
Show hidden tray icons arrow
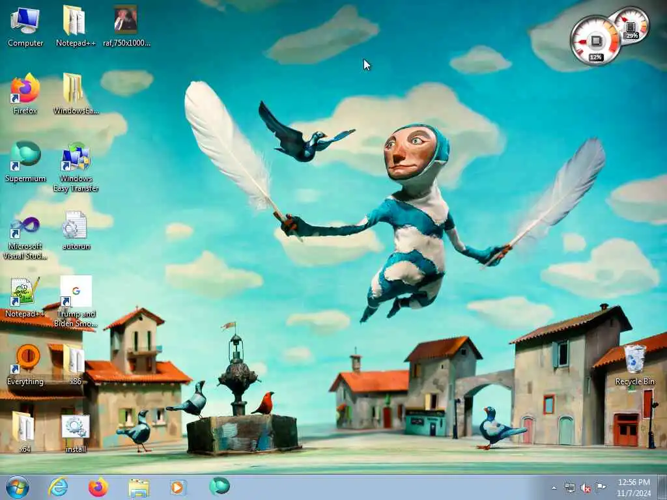[x=554, y=488]
